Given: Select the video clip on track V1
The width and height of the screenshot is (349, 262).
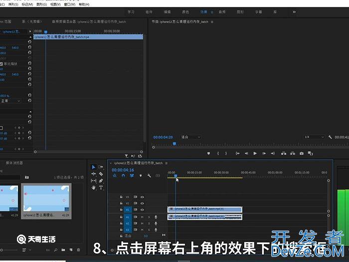Looking at the screenshot, I should [205, 209].
